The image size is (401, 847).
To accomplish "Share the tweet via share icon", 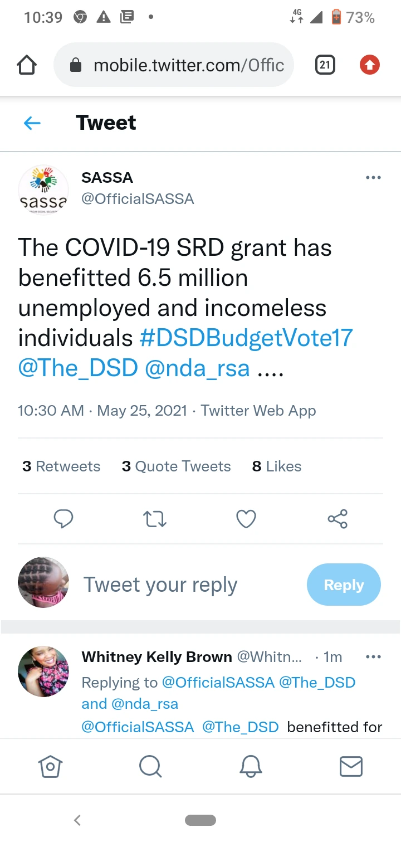I will [x=338, y=519].
